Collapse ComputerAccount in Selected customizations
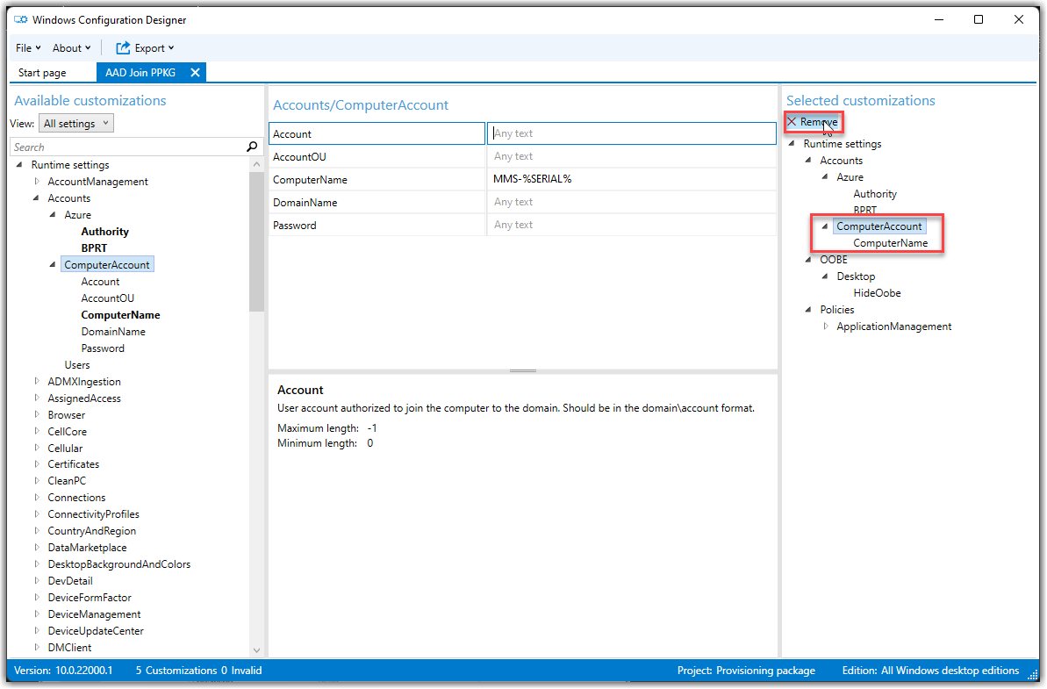1047x689 pixels. pyautogui.click(x=825, y=226)
